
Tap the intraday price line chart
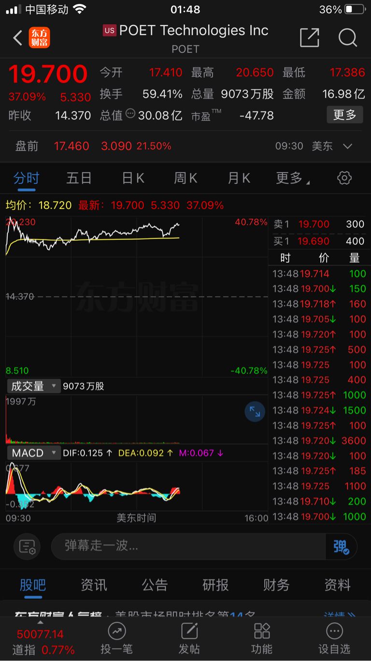pos(136,296)
